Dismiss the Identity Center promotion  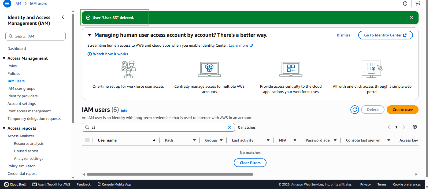point(343,35)
